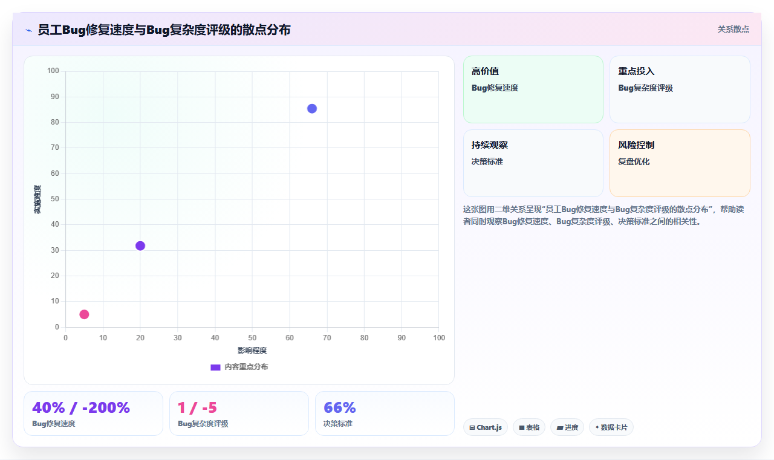Select the 表格 tag chip
The width and height of the screenshot is (774, 460).
(529, 427)
